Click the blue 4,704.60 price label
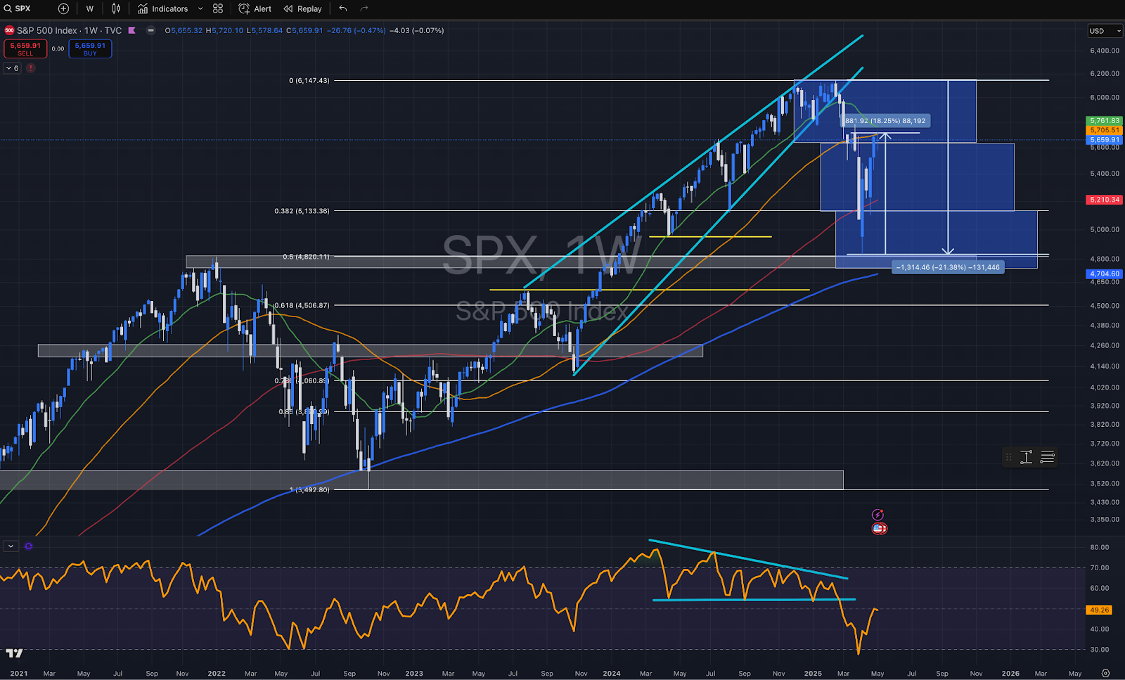 click(x=1105, y=274)
